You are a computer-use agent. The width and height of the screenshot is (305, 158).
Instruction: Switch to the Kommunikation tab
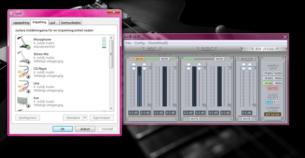pyautogui.click(x=71, y=23)
